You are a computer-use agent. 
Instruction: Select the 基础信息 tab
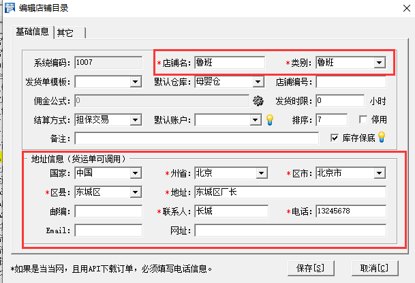coord(33,31)
